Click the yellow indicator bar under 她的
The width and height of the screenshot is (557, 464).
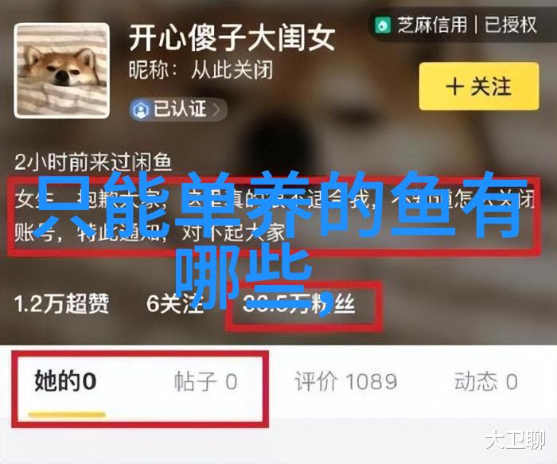(x=67, y=415)
